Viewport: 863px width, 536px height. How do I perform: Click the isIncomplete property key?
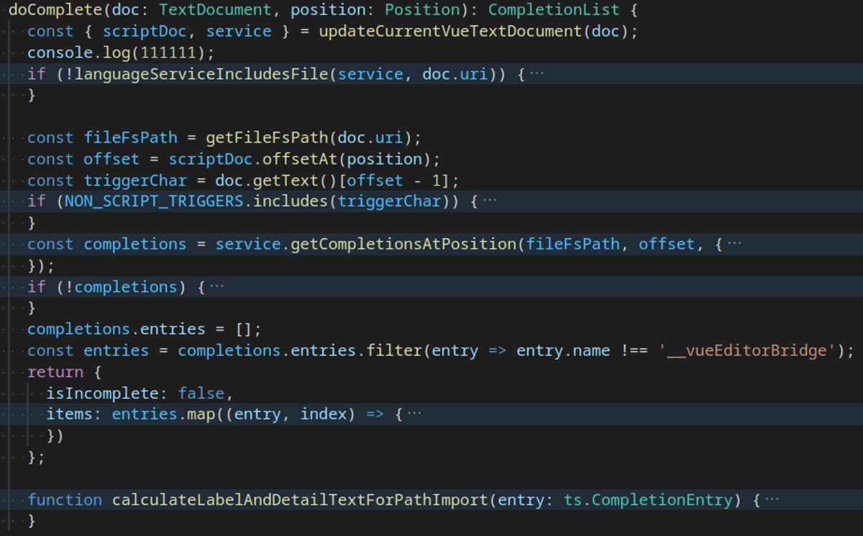tap(101, 394)
